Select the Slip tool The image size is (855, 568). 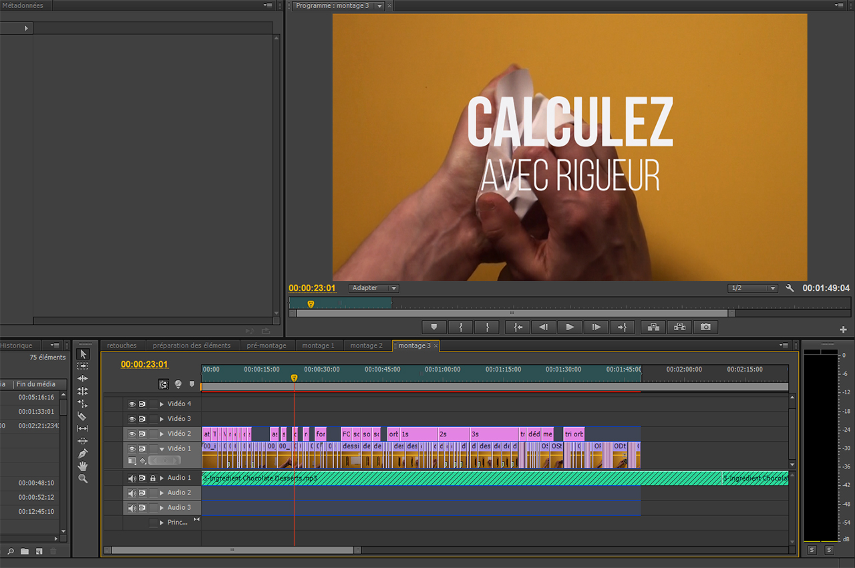pyautogui.click(x=83, y=428)
